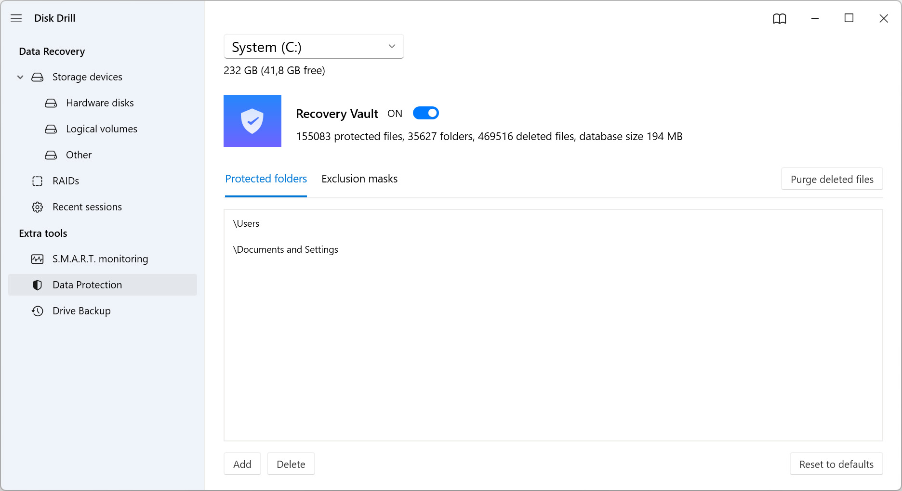Click the Recovery Vault shield logo

[252, 121]
